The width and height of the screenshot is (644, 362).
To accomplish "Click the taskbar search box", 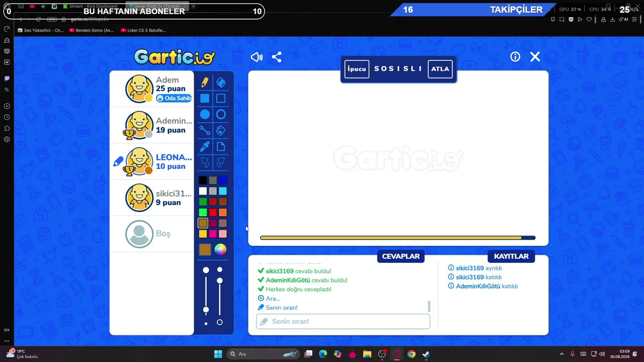I will (x=263, y=354).
